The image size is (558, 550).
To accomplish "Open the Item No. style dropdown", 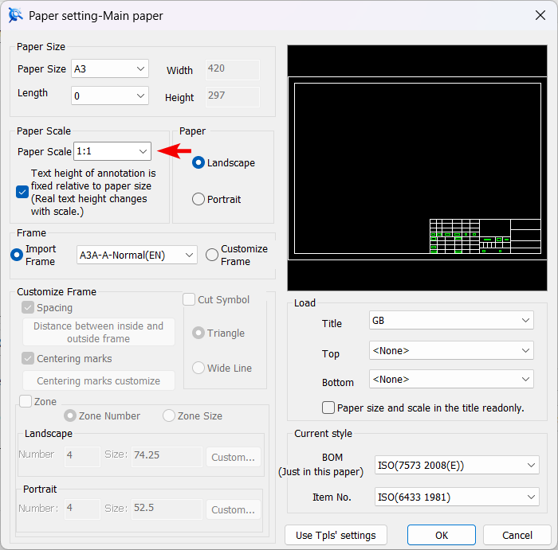I will click(457, 497).
